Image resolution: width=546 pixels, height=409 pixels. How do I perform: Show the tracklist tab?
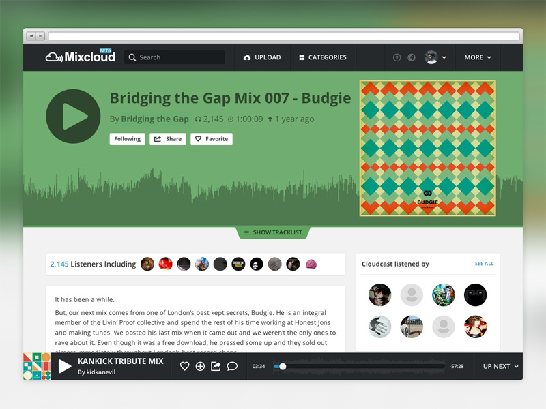[x=273, y=232]
